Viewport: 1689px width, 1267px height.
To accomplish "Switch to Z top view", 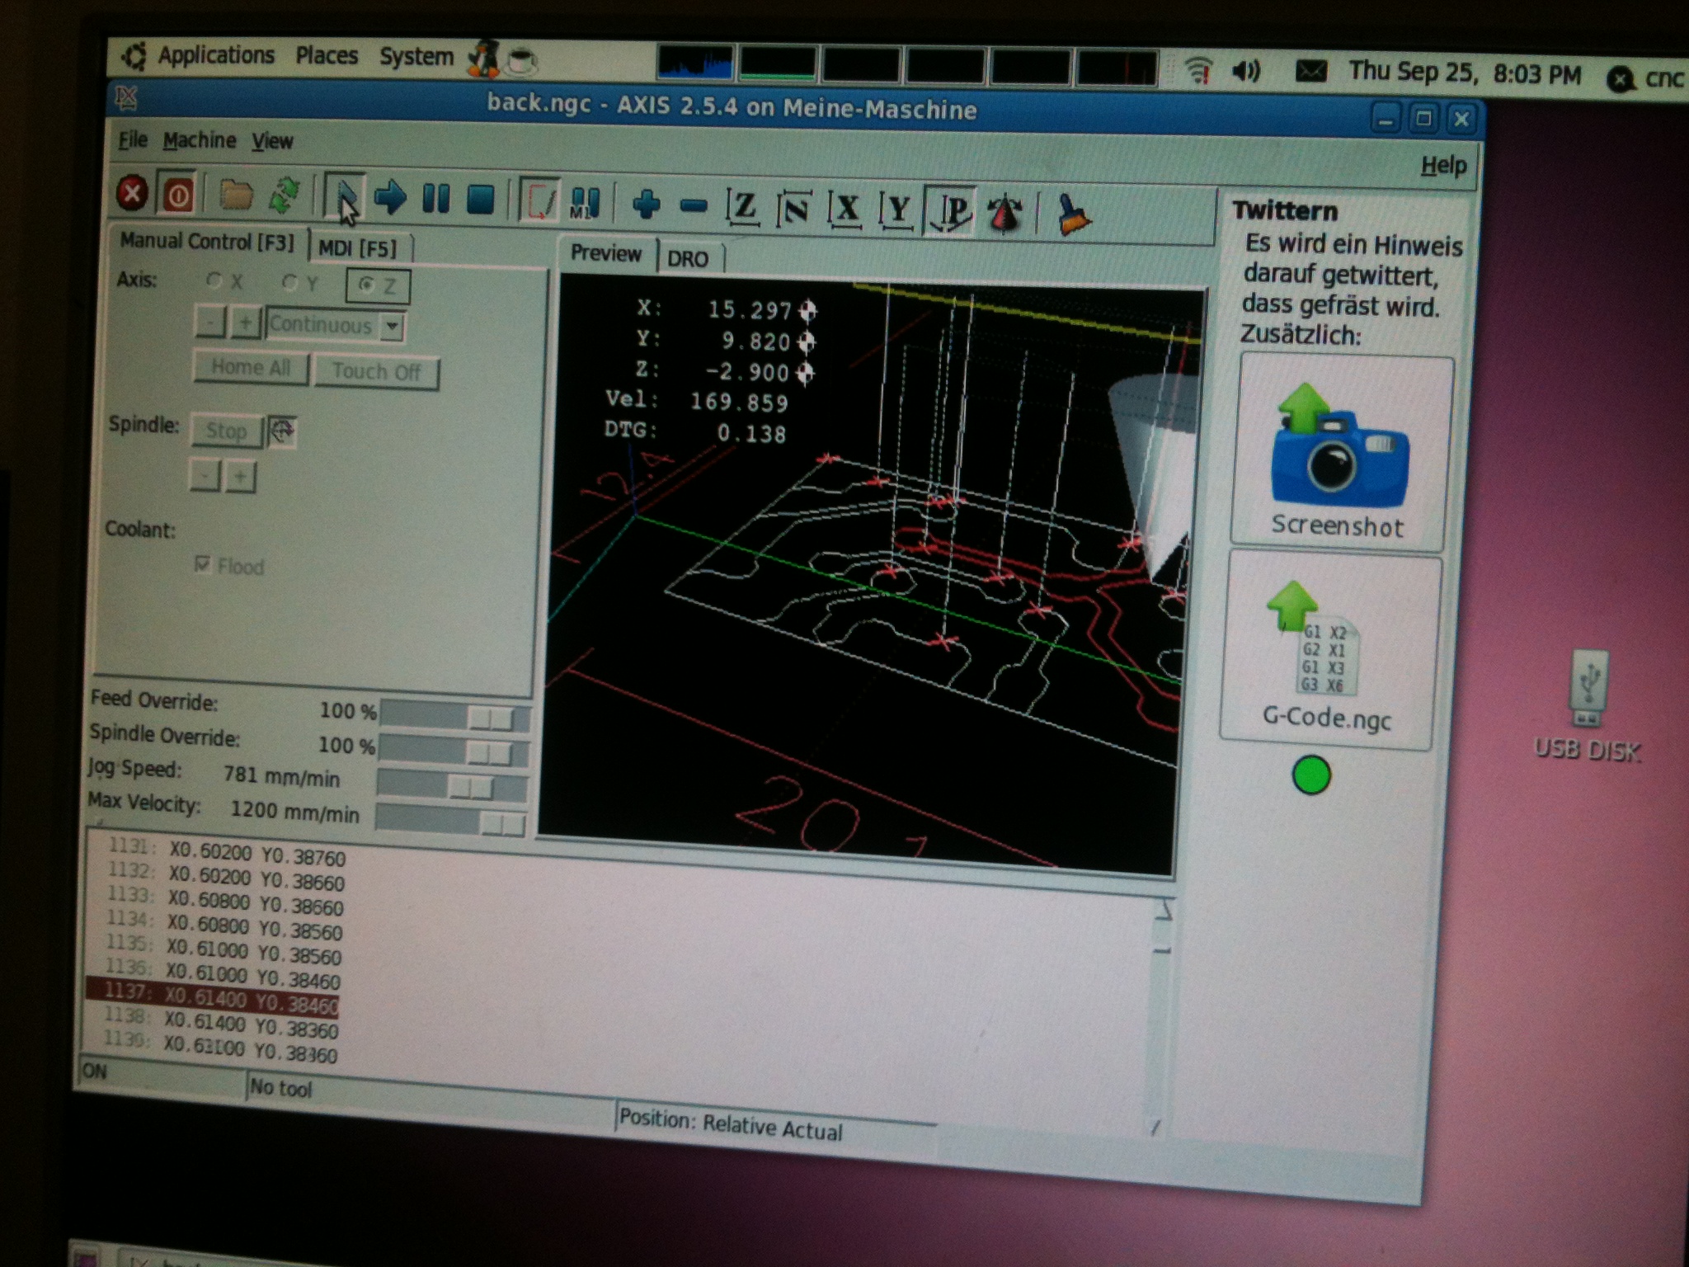I will click(743, 206).
